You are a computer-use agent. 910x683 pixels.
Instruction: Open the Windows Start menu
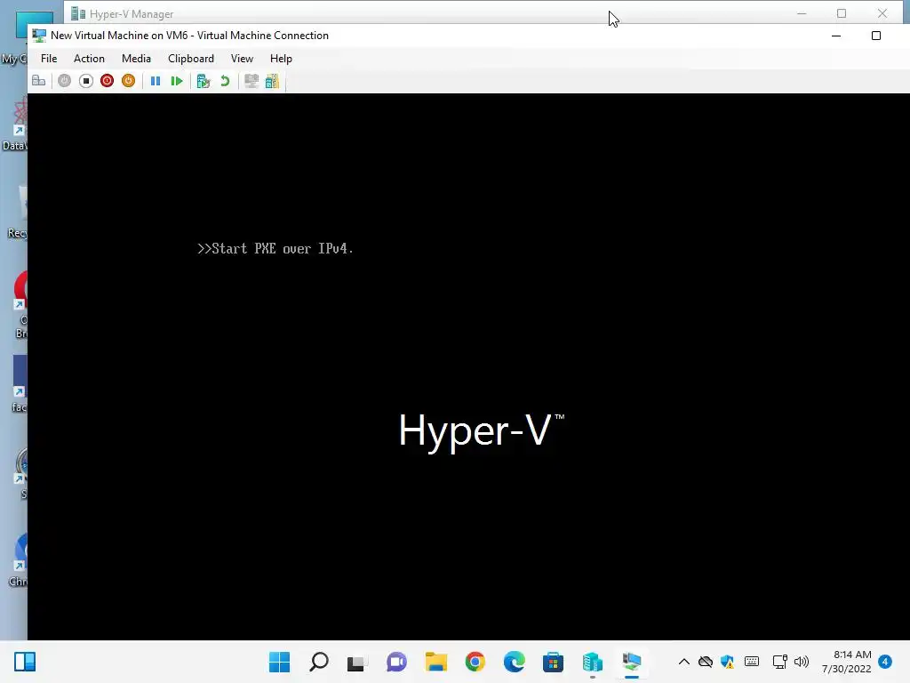(279, 662)
